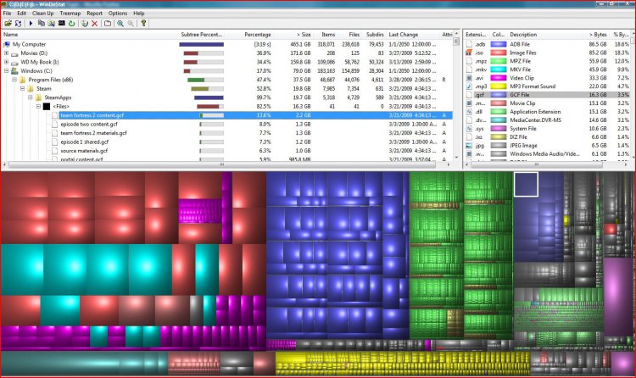This screenshot has width=636, height=378.
Task: Collapse the Program Files (x86) node
Action: (14, 80)
